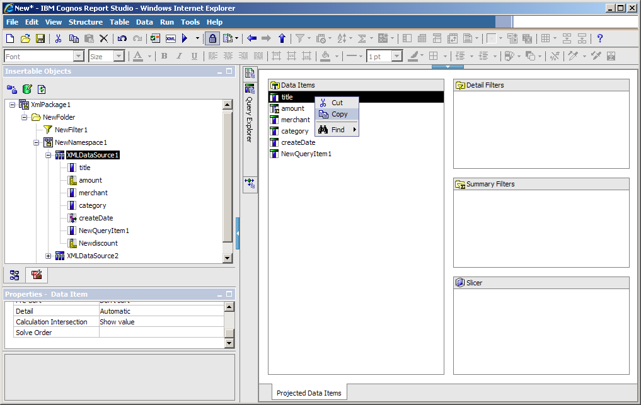
Task: Click the Validate report checkmark icon
Action: [x=155, y=38]
